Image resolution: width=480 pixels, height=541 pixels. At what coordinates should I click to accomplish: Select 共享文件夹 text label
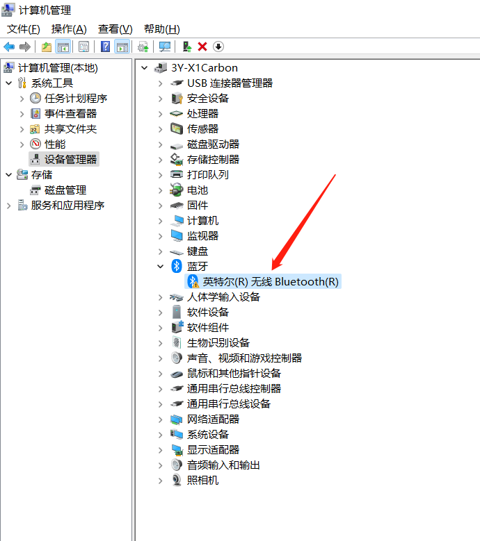click(70, 129)
